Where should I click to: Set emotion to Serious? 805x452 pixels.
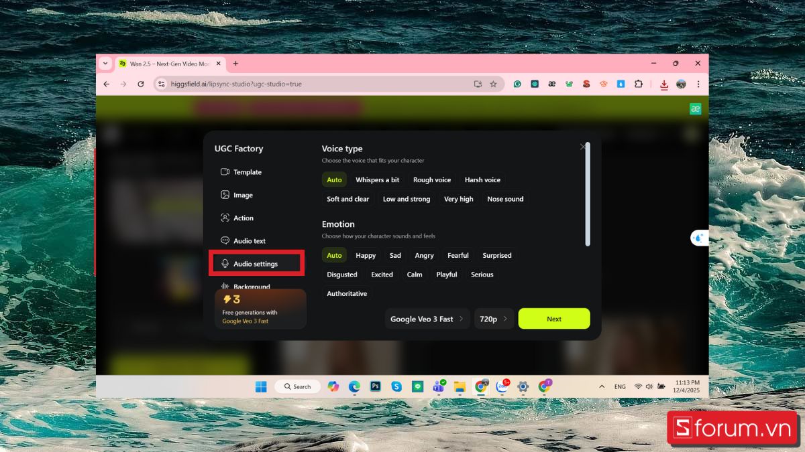point(482,275)
